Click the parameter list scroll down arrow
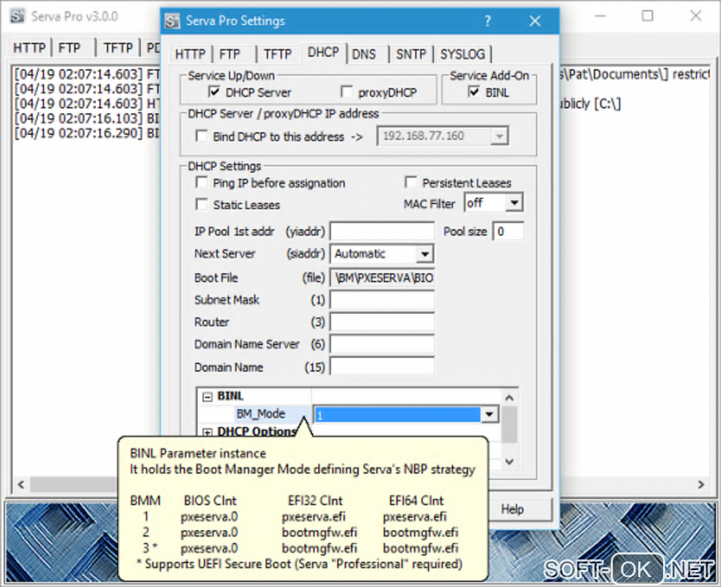Viewport: 721px width, 587px height. 509,461
